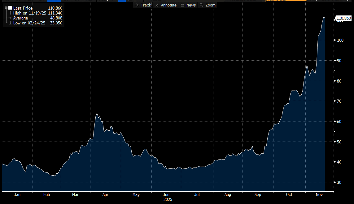Image resolution: width=354 pixels, height=204 pixels.
Task: Click the Average marker icon in legend
Action: [x=10, y=18]
